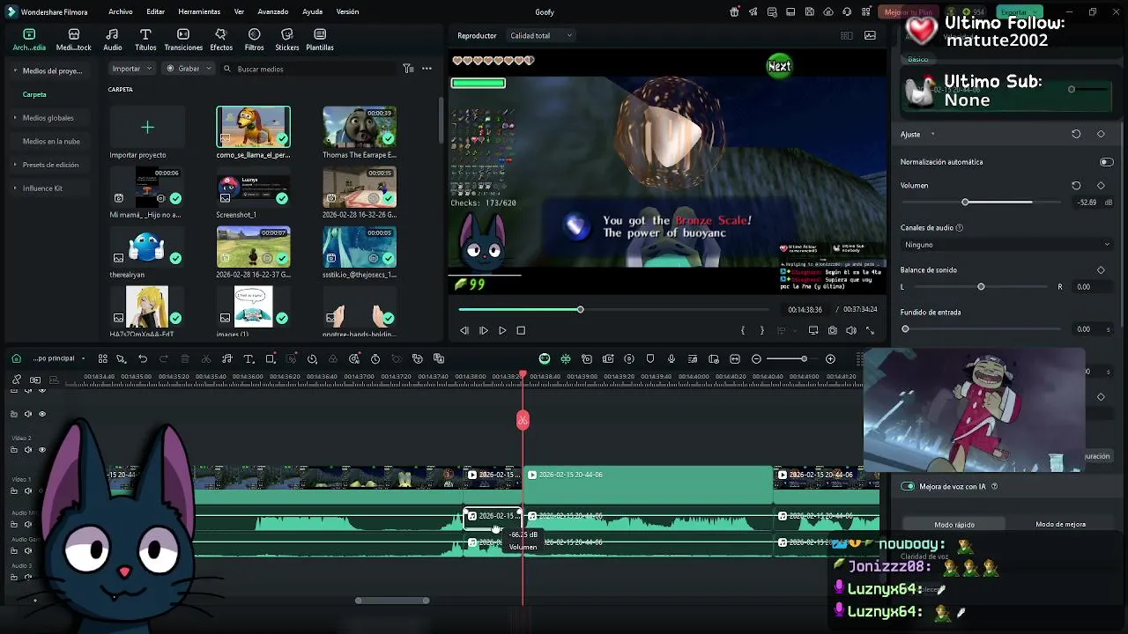This screenshot has height=634, width=1128.
Task: Open the Importar dropdown
Action: click(x=132, y=68)
